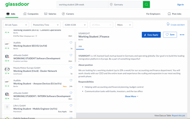Viewport: 190px width, 119px height.
Task: Save Daiichi-Sankyo Europe job with heart
Action: click(71, 118)
